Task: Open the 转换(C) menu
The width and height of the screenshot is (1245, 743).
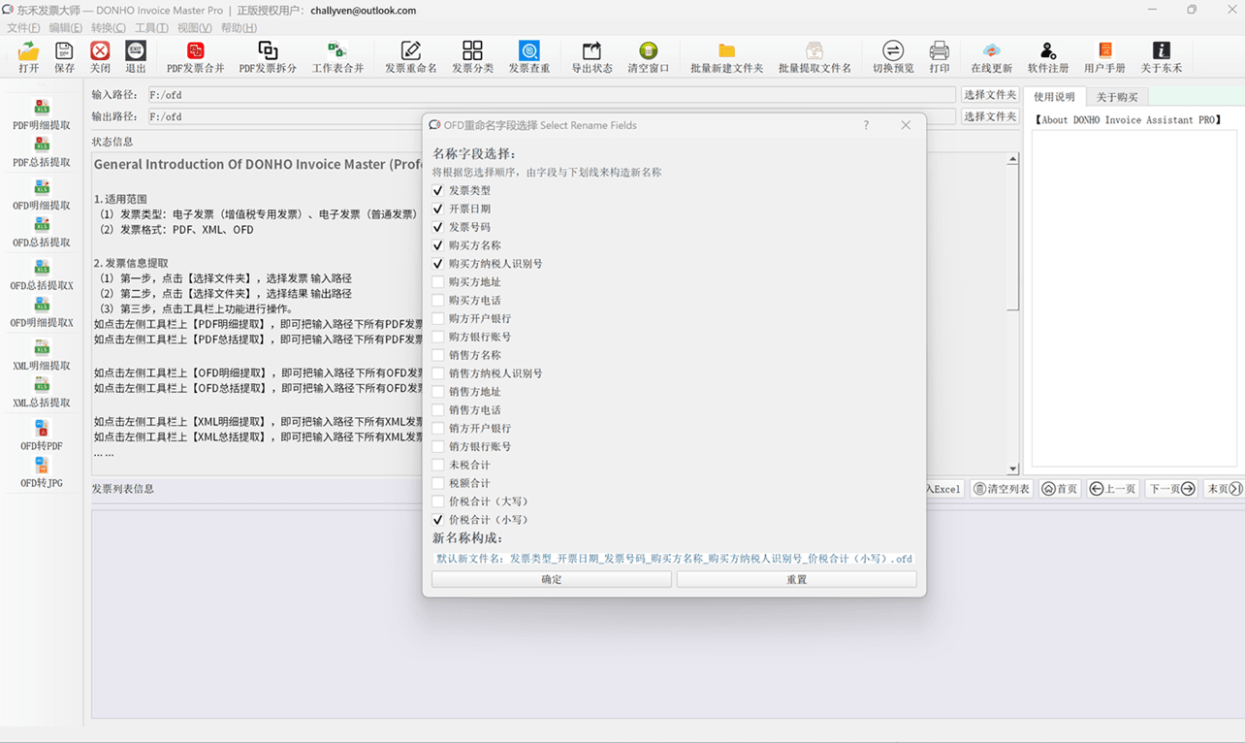Action: [109, 28]
